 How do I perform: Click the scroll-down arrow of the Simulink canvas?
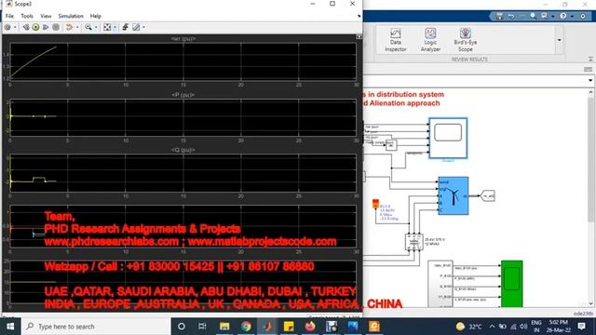pos(590,303)
